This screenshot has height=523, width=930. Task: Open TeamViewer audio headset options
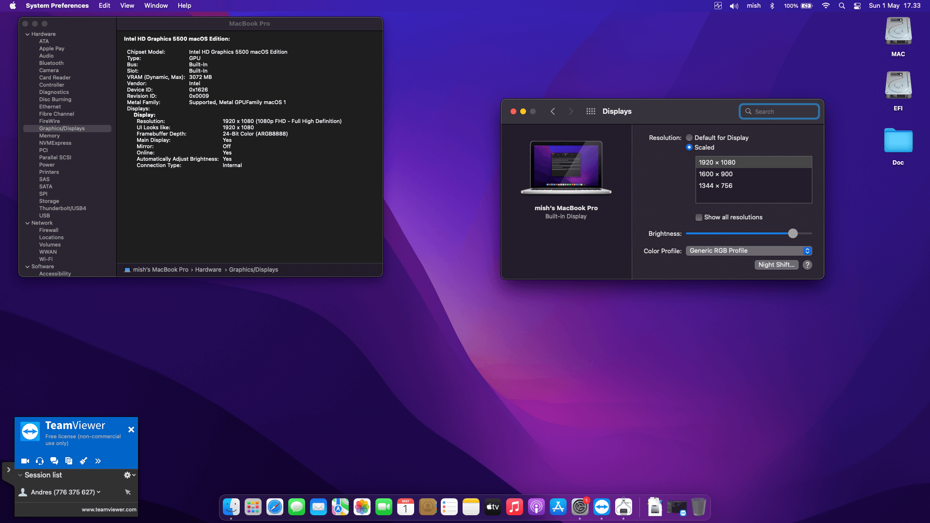click(x=40, y=461)
